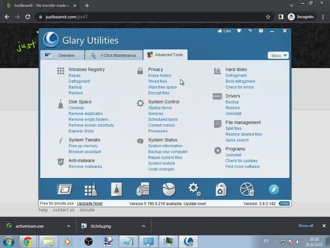Click the Hard disks icon
Image resolution: width=330 pixels, height=248 pixels.
pos(218,71)
